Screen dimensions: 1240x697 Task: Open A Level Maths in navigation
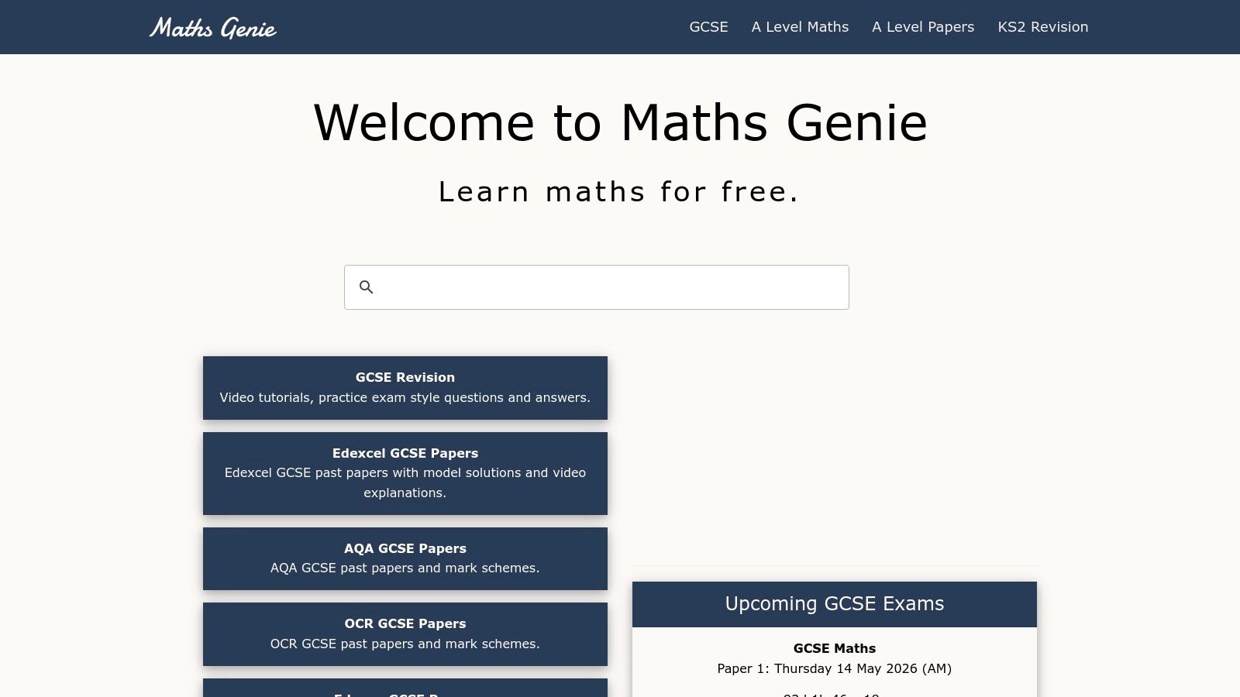point(800,27)
